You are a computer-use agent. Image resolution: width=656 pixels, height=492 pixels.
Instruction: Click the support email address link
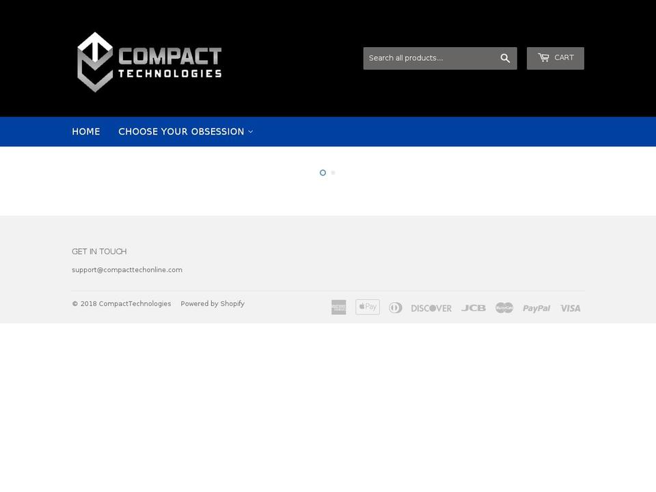127,270
